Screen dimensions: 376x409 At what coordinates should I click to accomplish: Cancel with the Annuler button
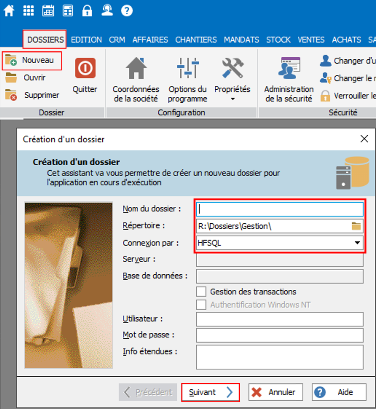tap(276, 392)
